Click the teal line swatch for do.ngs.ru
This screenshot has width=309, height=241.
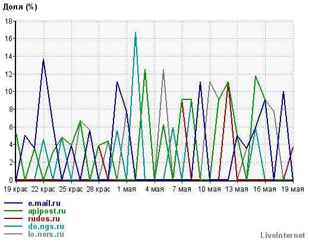point(14,226)
